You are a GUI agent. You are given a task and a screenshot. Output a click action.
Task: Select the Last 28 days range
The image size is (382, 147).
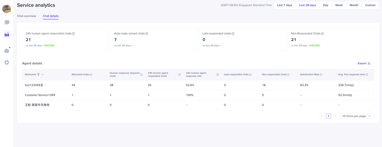point(307,5)
